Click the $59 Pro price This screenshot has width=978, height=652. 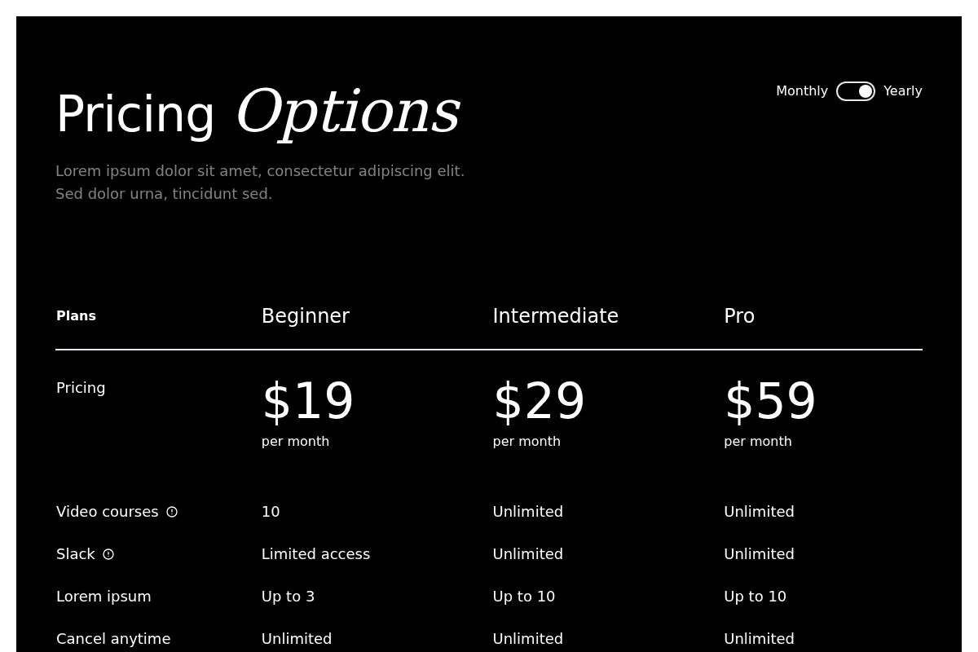tap(769, 402)
